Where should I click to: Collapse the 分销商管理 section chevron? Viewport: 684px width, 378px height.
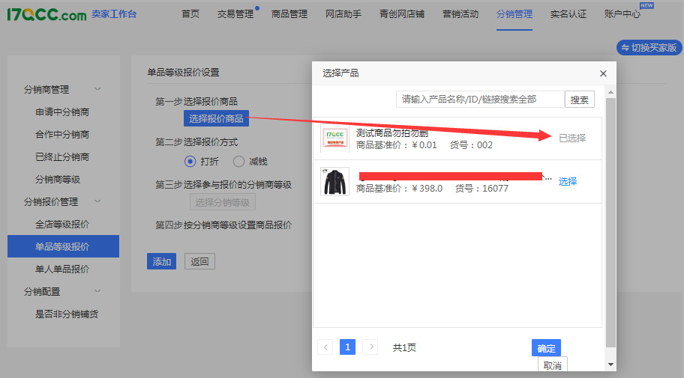click(x=97, y=89)
